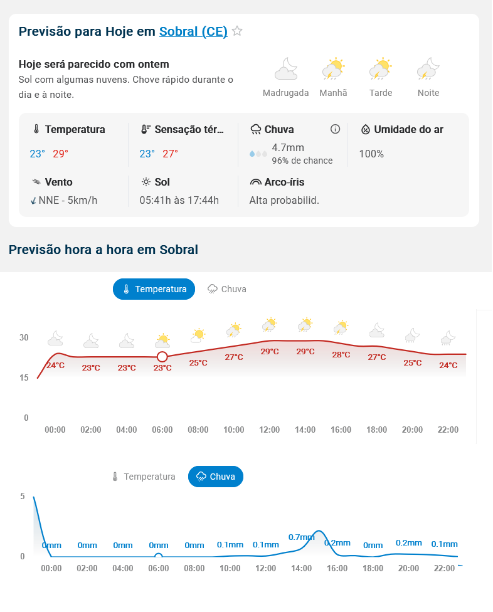The height and width of the screenshot is (612, 493).
Task: Click the 06:00 marker on the rain curve
Action: click(159, 556)
